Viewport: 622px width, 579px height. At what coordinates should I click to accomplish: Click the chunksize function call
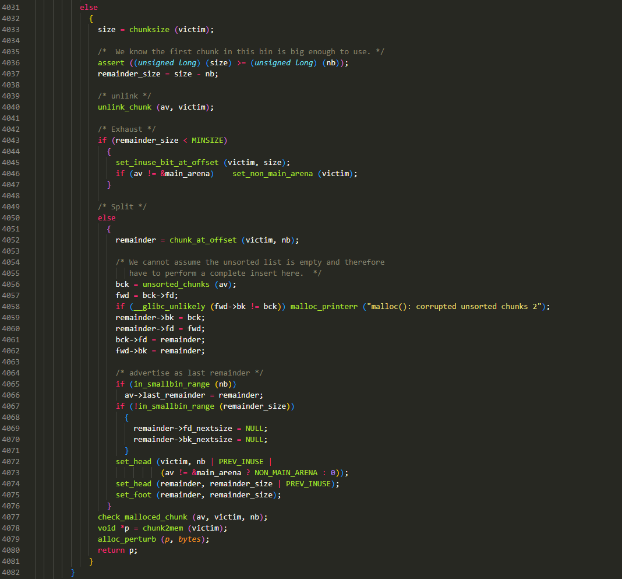point(149,30)
